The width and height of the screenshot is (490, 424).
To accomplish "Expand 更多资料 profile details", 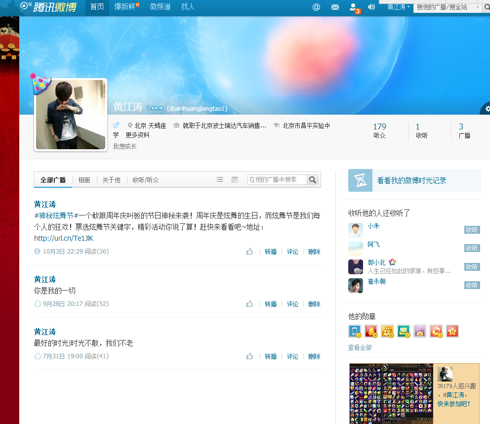I will (x=137, y=135).
